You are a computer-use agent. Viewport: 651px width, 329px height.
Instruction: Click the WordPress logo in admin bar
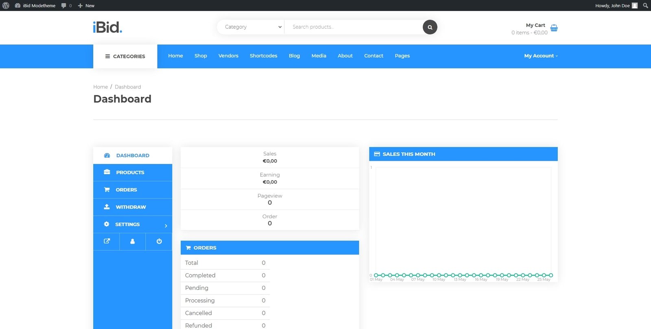[x=6, y=6]
